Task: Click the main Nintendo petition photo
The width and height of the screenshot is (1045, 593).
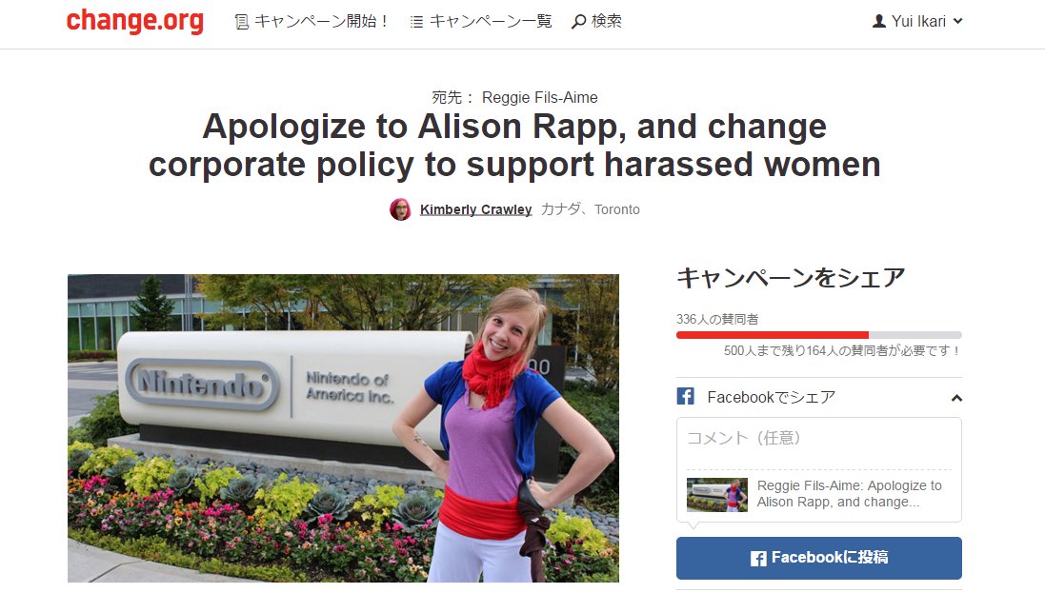Action: [x=343, y=428]
